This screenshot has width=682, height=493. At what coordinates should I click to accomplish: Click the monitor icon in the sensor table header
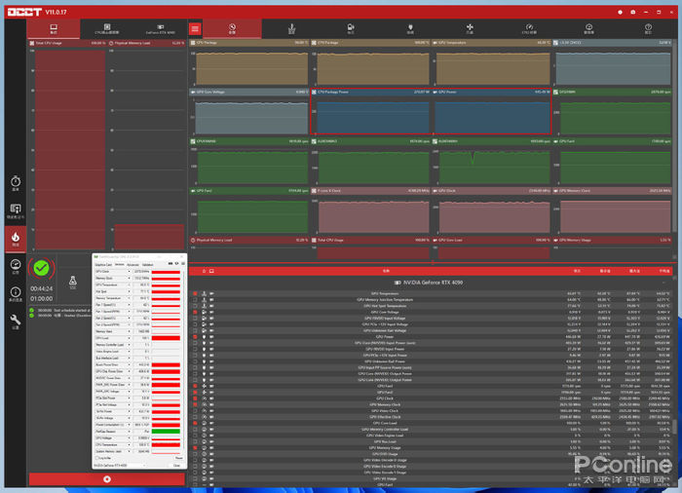coord(211,271)
